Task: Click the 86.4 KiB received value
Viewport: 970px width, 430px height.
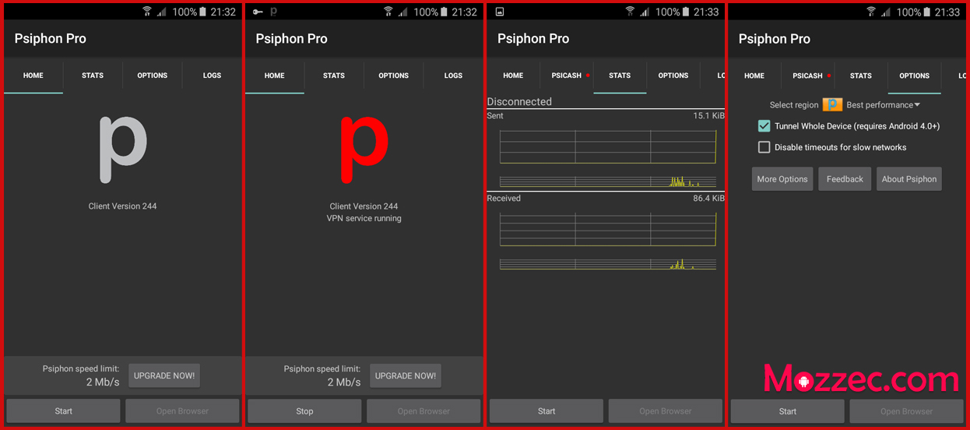Action: 708,199
